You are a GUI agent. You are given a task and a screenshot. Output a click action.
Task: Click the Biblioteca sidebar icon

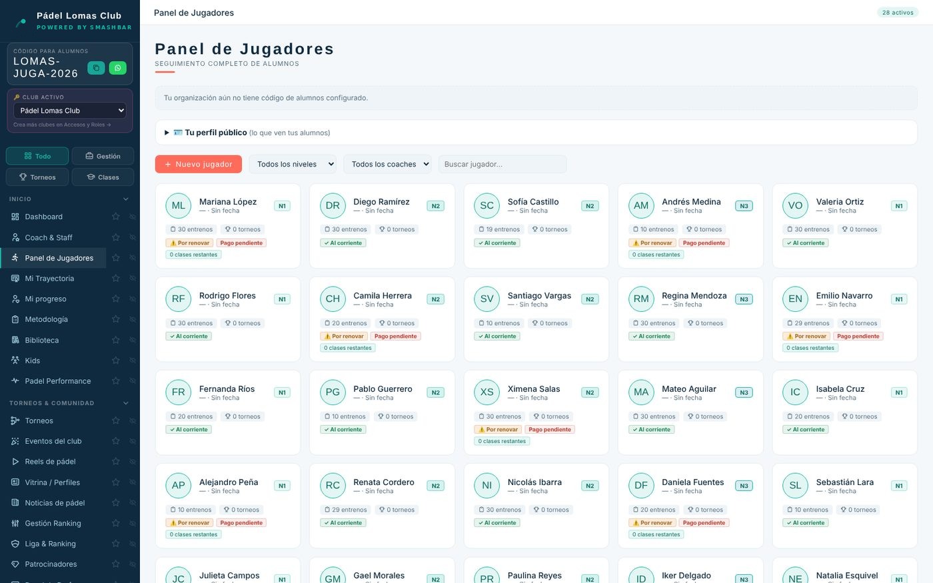(x=15, y=340)
